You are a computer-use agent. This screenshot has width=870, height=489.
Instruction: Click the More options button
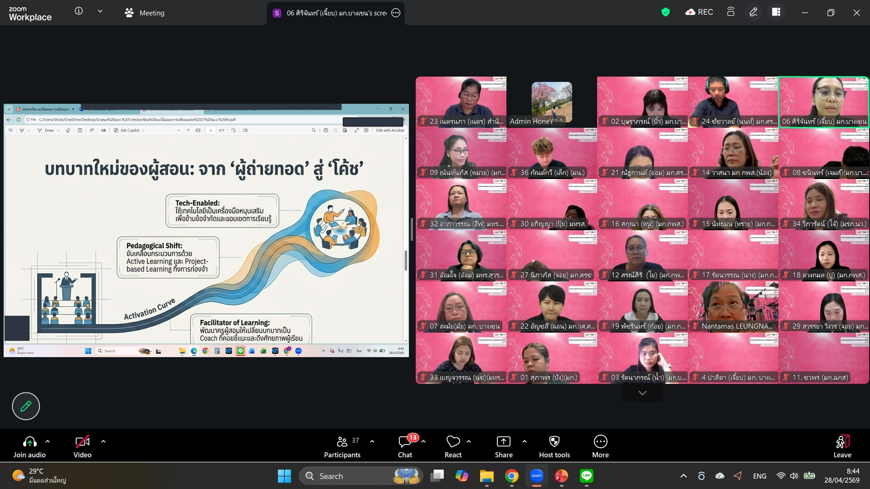[x=600, y=446]
